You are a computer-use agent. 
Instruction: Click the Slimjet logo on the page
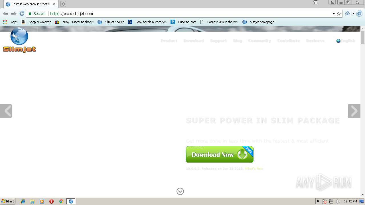click(19, 40)
